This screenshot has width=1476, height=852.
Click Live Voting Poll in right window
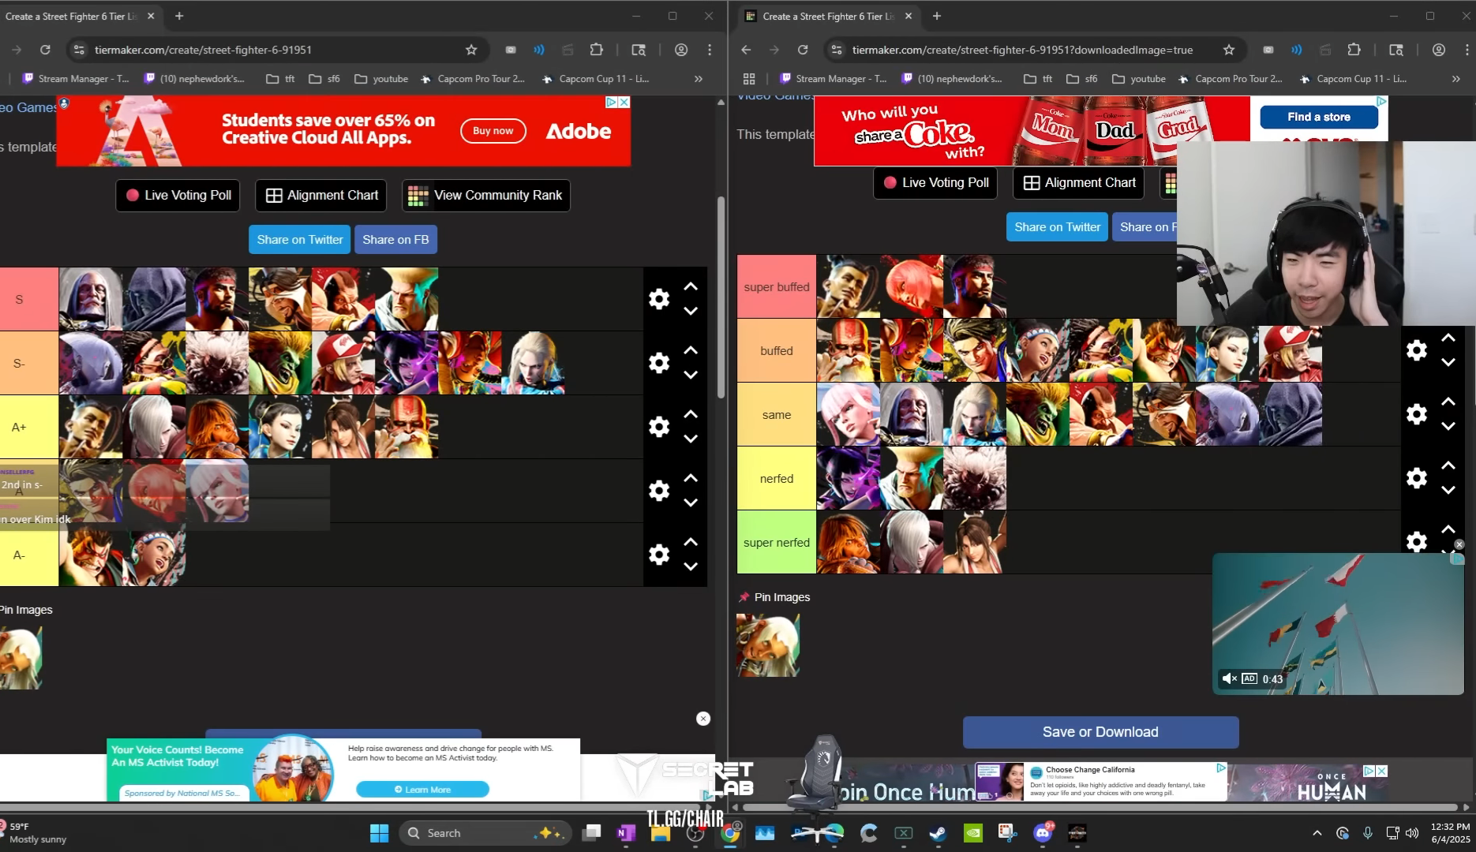coord(935,183)
